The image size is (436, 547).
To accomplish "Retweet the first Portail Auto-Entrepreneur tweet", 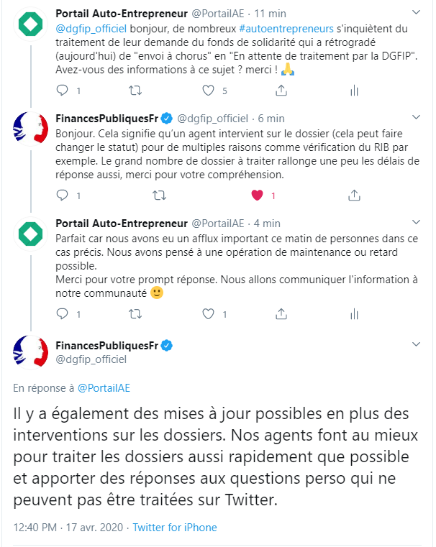I will (135, 91).
